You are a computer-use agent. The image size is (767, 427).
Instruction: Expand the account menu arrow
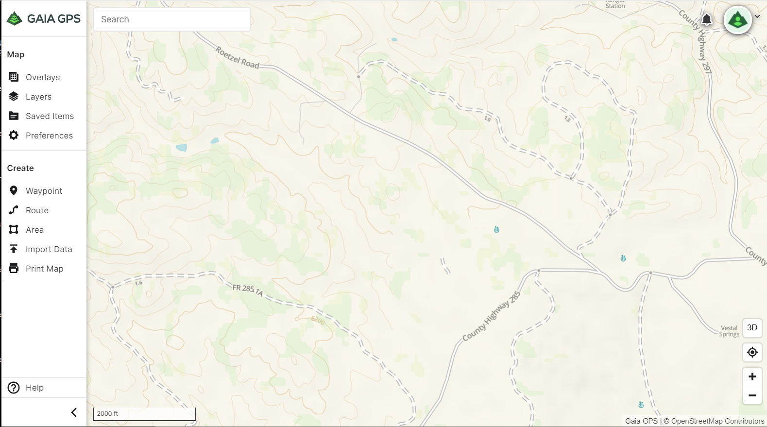(x=757, y=17)
